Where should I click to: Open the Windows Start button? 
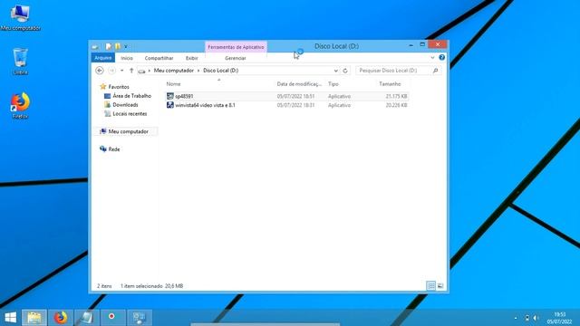(10, 318)
